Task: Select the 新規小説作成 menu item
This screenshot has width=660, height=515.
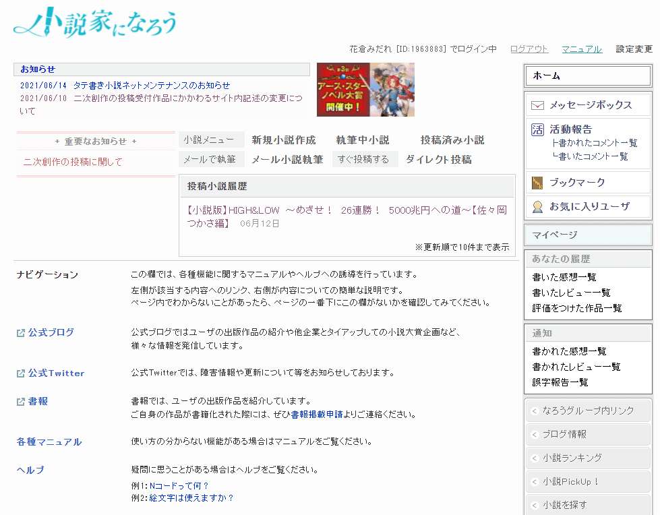Action: 283,140
